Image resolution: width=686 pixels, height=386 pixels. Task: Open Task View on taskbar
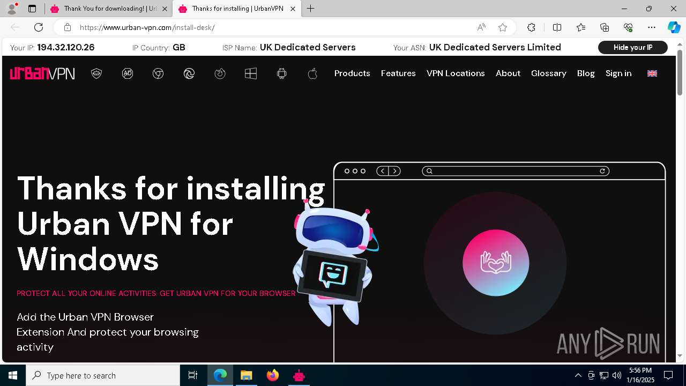click(193, 375)
